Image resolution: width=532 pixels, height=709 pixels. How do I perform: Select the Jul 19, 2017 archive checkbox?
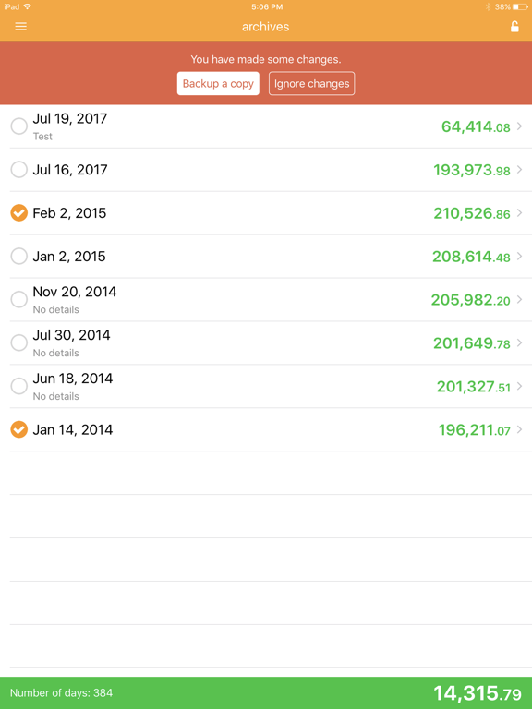[x=19, y=126]
